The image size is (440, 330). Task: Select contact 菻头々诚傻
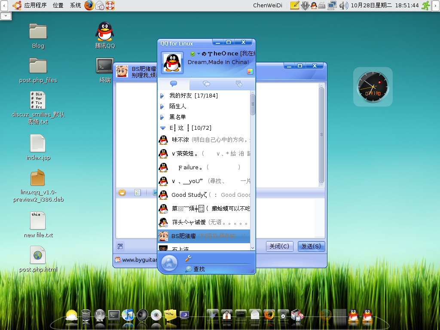coord(204,222)
